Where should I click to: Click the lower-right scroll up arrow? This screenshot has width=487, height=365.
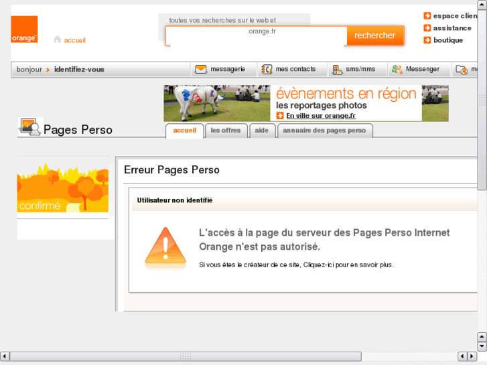point(482,337)
